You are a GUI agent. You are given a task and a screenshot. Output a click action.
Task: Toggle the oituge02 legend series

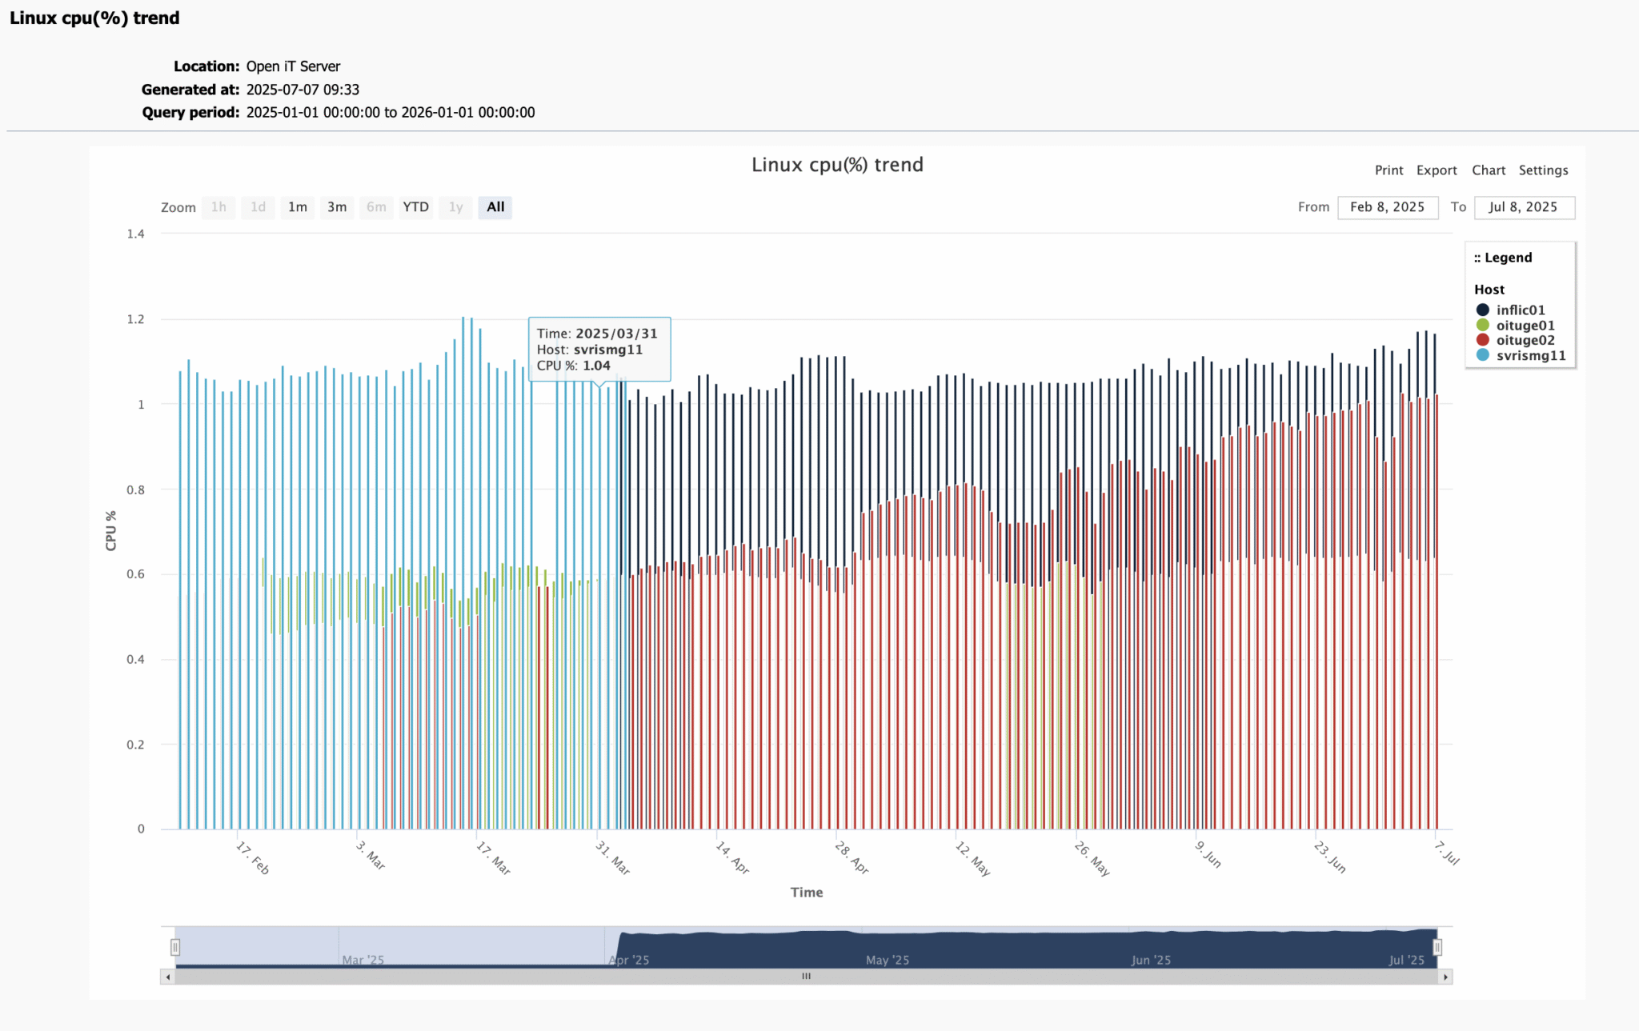(1525, 340)
